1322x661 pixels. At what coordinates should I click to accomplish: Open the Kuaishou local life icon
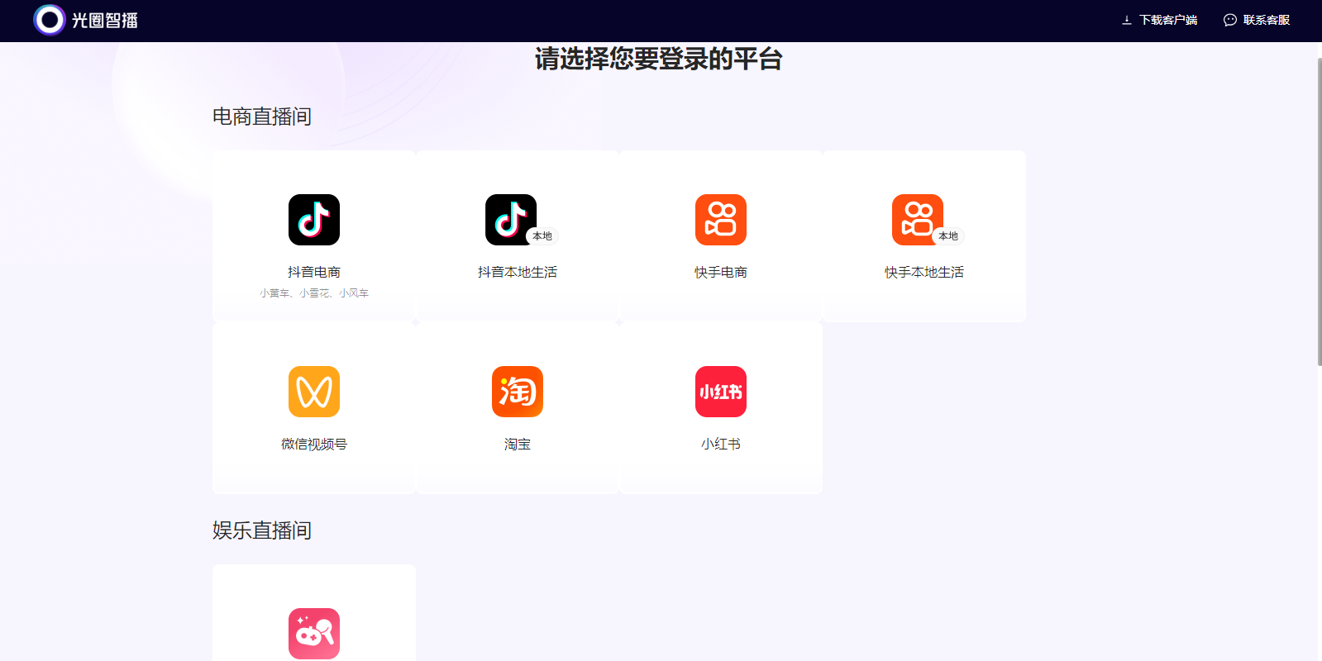coord(917,220)
